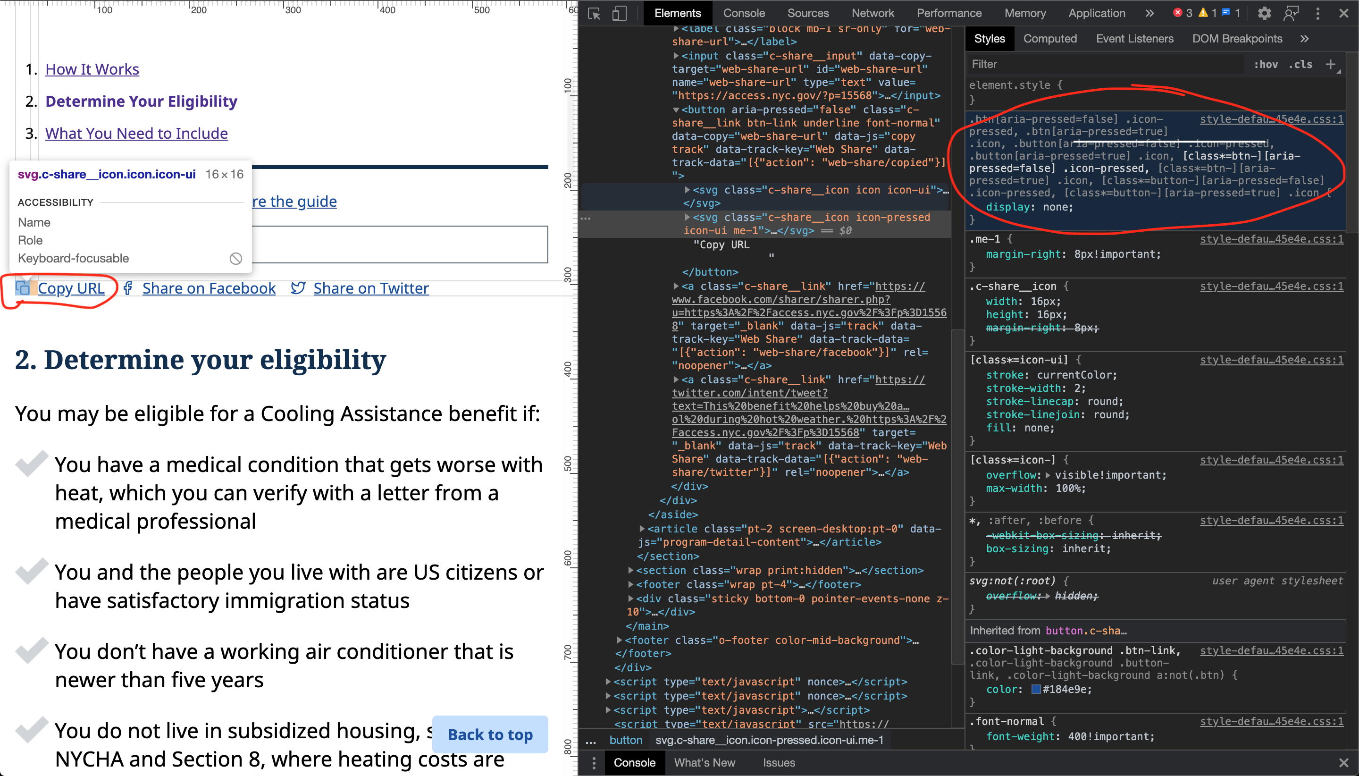The width and height of the screenshot is (1359, 776).
Task: Switch to the Console tab
Action: tap(744, 13)
